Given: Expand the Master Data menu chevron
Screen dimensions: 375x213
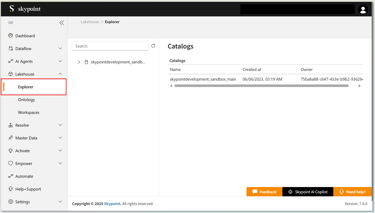Looking at the screenshot, I should [60, 138].
